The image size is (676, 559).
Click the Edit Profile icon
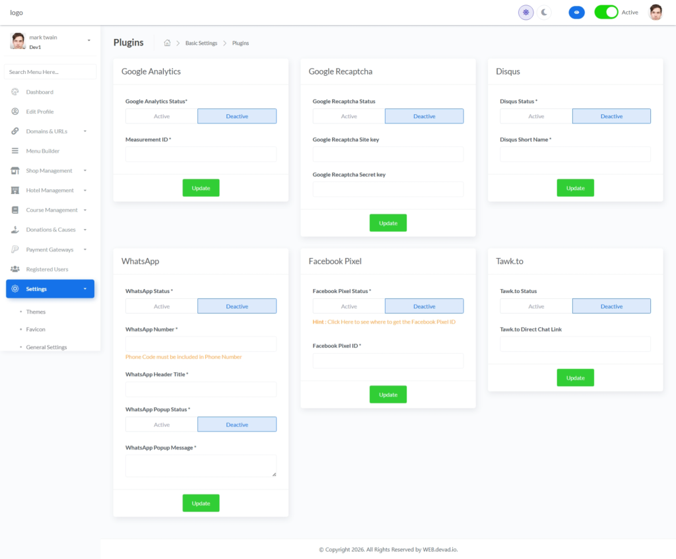click(15, 112)
